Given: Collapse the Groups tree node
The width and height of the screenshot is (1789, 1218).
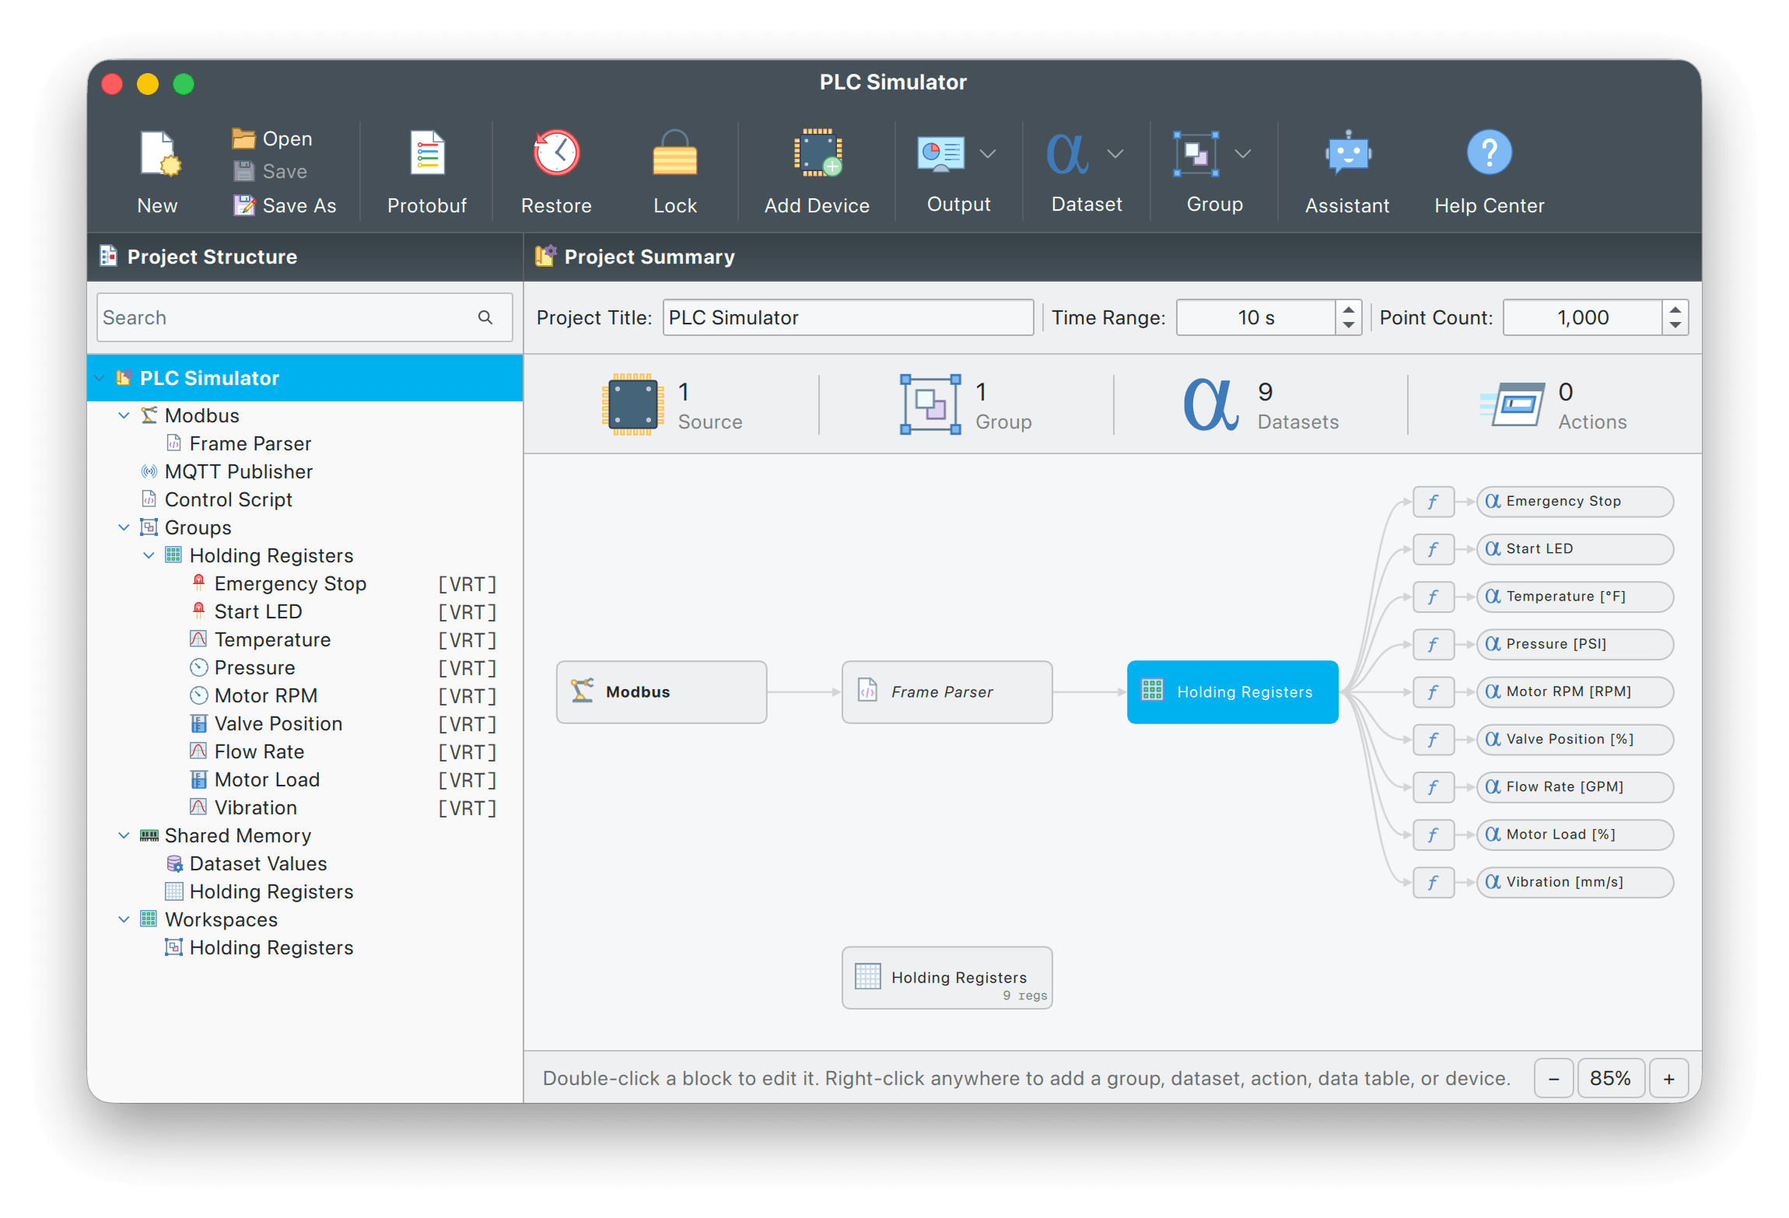Looking at the screenshot, I should pos(124,527).
